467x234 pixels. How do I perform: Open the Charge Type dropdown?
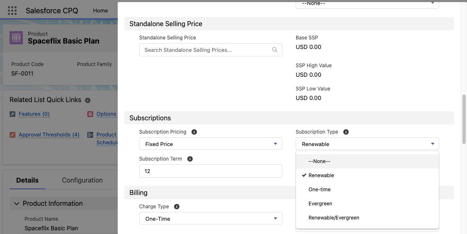[x=210, y=219]
